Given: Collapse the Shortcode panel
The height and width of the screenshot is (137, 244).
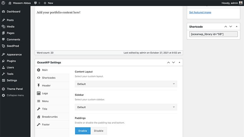Looking at the screenshot, I should (237, 27).
